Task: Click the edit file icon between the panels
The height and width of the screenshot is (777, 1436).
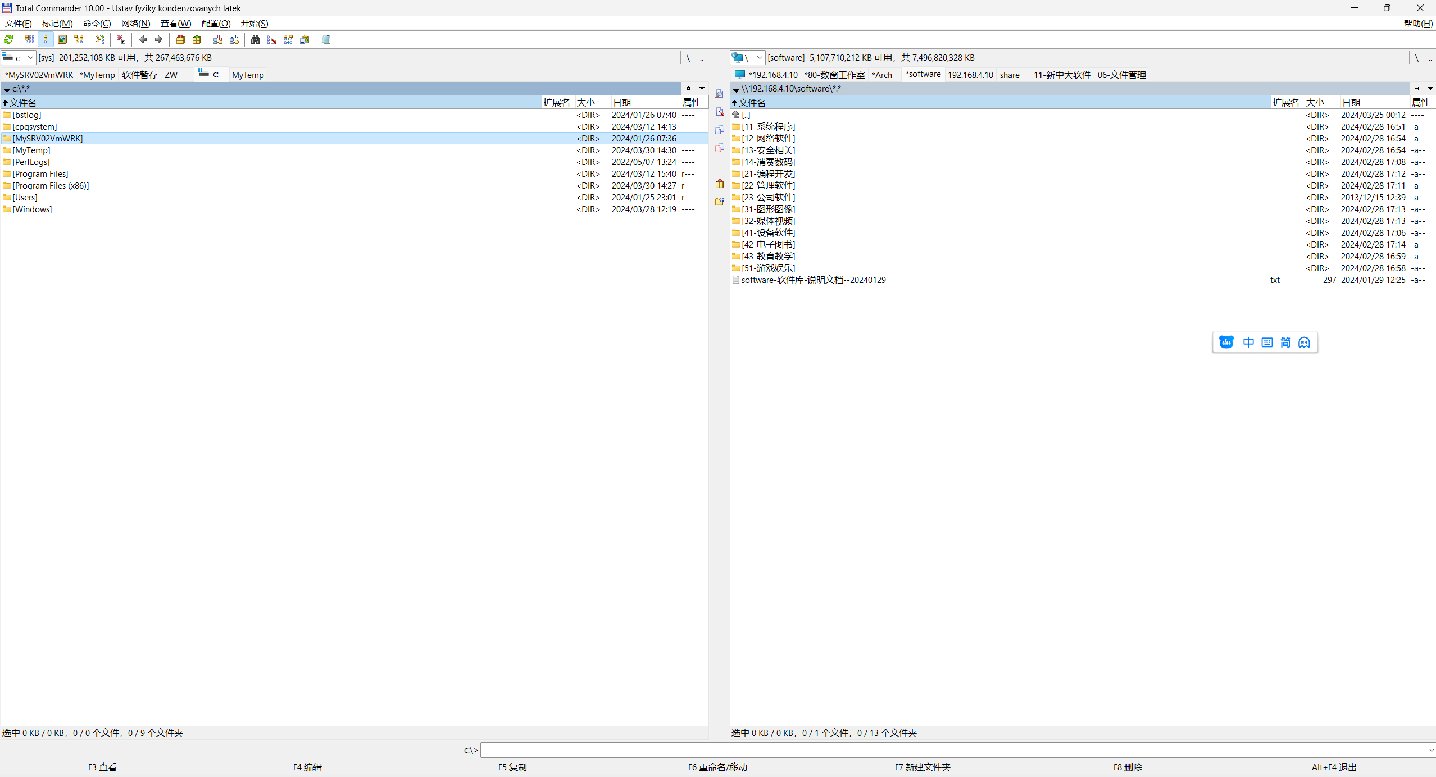Action: click(719, 112)
